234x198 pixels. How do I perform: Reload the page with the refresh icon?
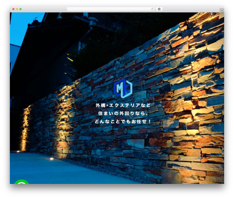152,9
